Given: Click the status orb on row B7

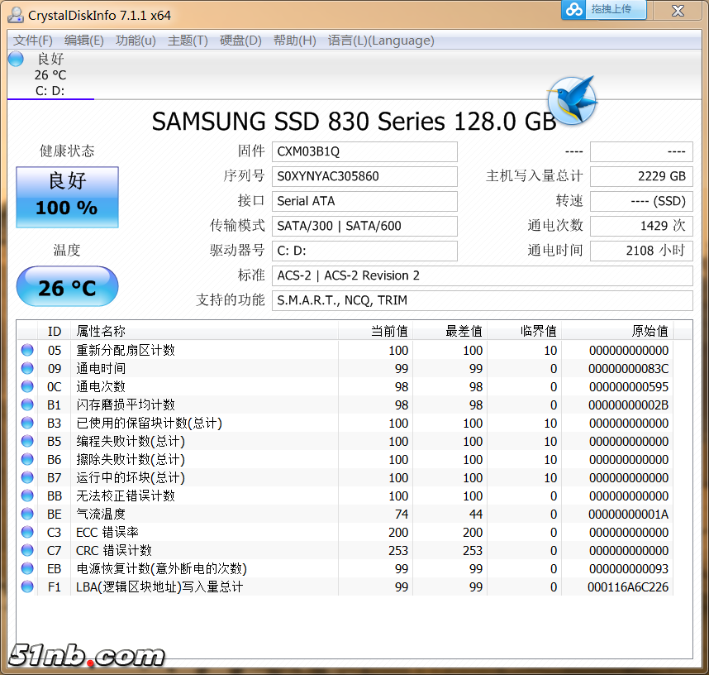Looking at the screenshot, I should 27,477.
